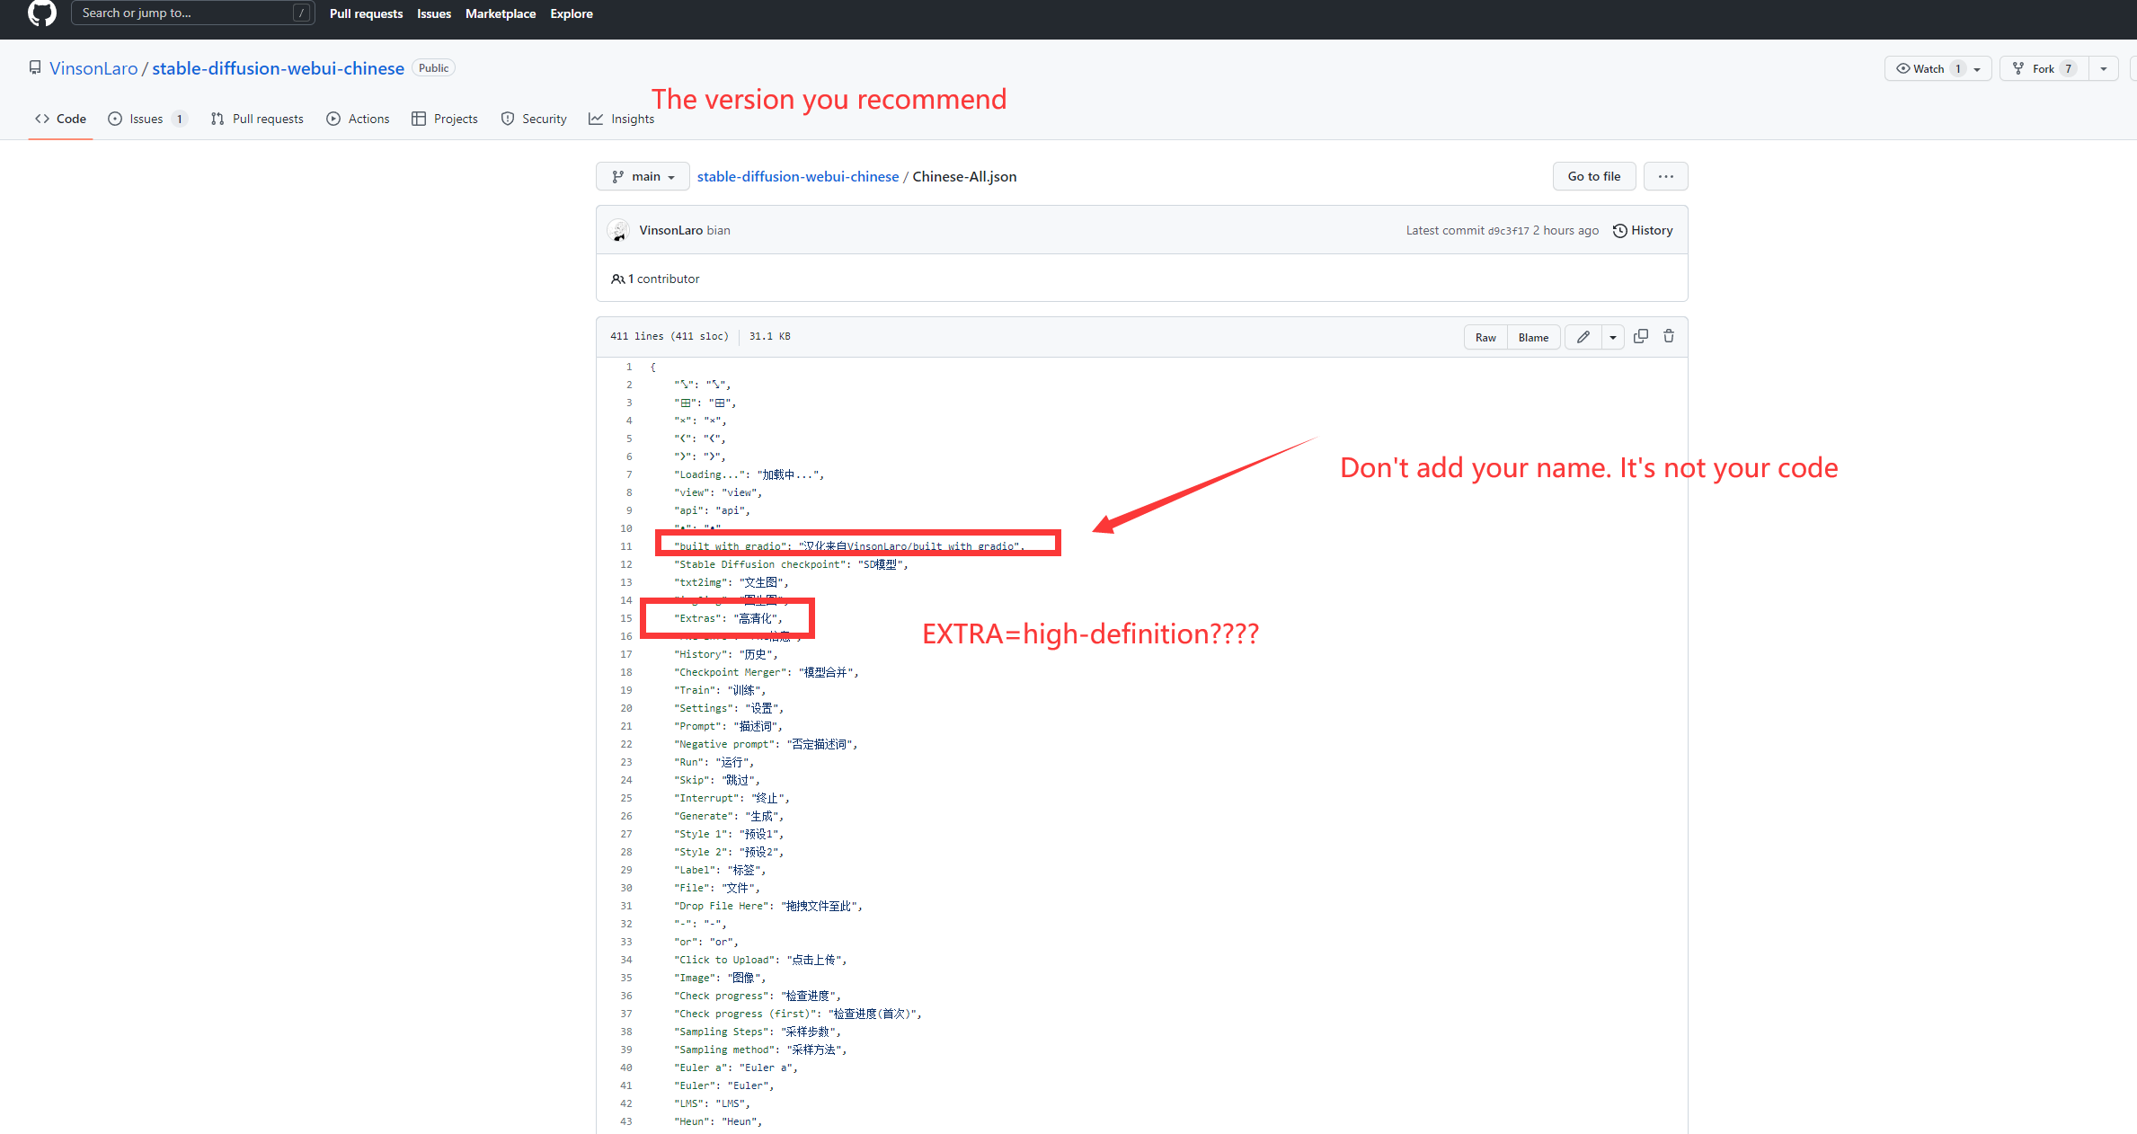Open the edit options dropdown arrow

point(1613,337)
